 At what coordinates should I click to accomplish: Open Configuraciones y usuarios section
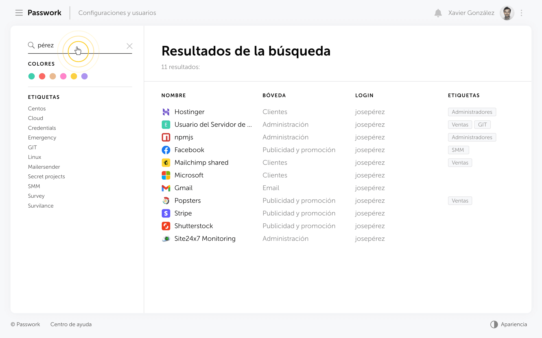117,13
